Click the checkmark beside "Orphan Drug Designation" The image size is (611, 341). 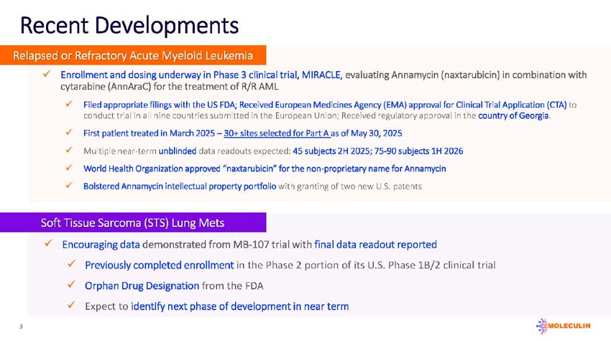tap(71, 285)
